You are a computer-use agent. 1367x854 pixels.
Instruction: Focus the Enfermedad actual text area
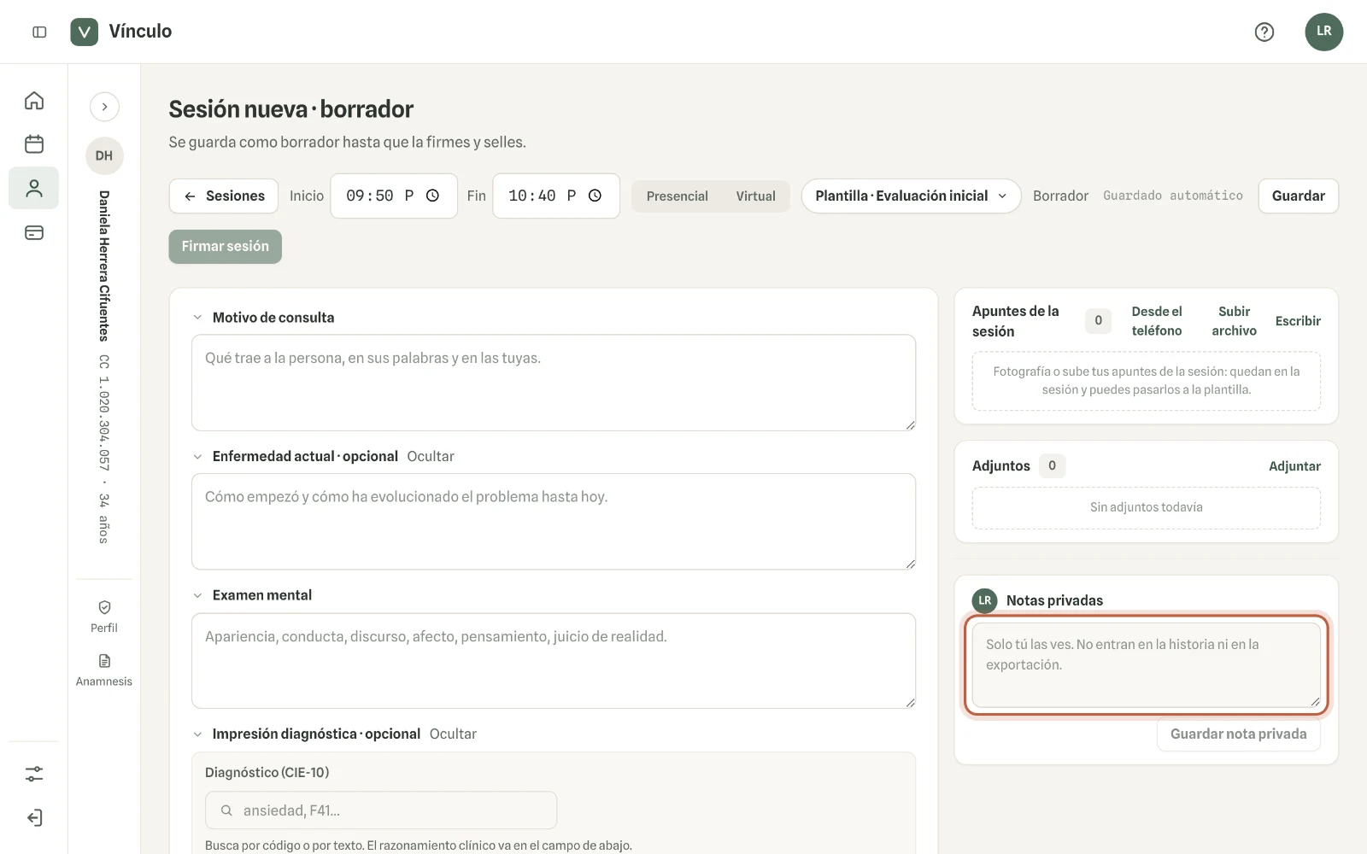(554, 522)
